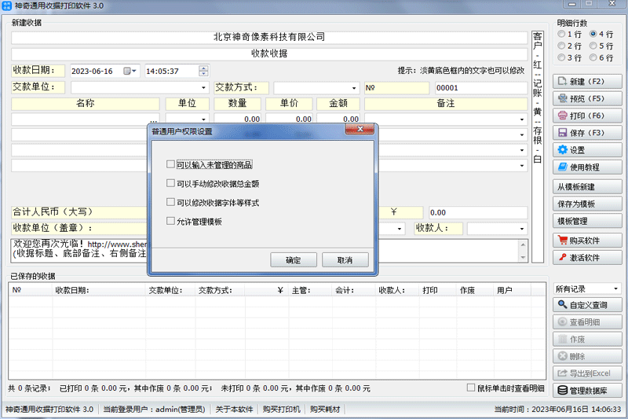This screenshot has height=419, width=628.
Task: Click the 交款单位: column header
Action: coord(170,290)
